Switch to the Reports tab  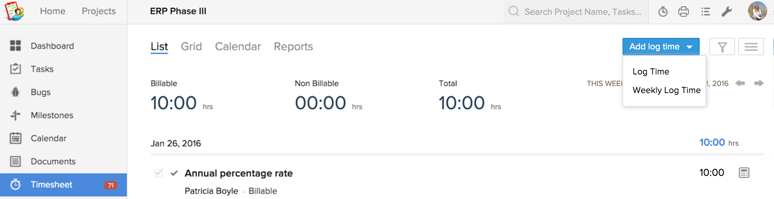(293, 47)
